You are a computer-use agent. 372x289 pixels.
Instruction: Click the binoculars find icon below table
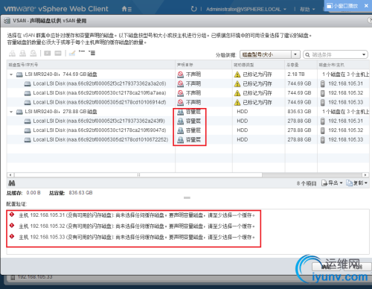pos(12,183)
